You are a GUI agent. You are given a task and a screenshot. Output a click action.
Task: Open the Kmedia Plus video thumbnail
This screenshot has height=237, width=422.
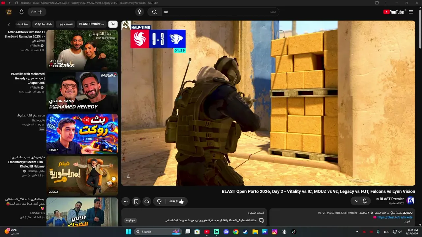pyautogui.click(x=82, y=212)
